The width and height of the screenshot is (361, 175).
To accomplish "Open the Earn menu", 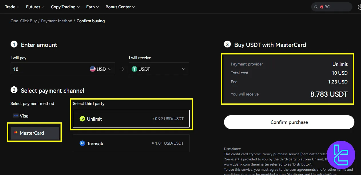I will [x=92, y=7].
